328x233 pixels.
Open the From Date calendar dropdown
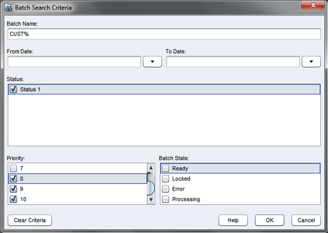152,62
